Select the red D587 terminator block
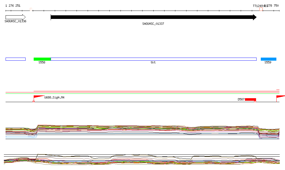This screenshot has width=285, height=170. (250, 100)
